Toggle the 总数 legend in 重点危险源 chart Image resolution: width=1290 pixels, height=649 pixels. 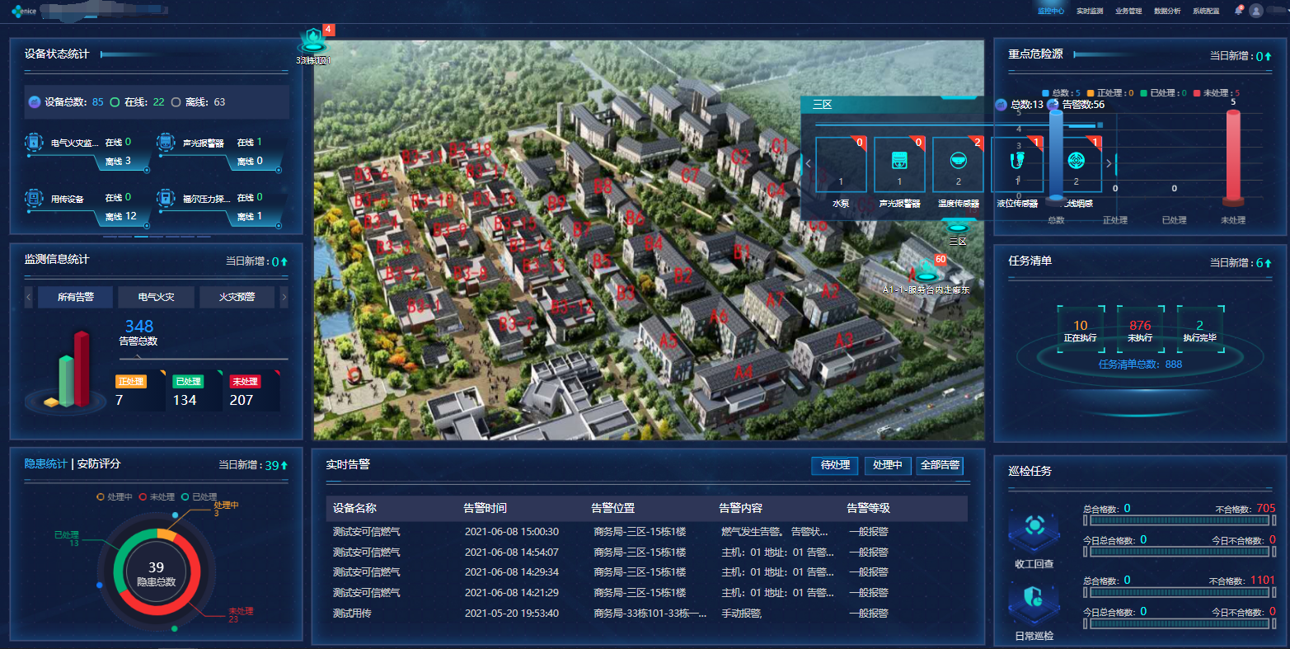[1061, 93]
